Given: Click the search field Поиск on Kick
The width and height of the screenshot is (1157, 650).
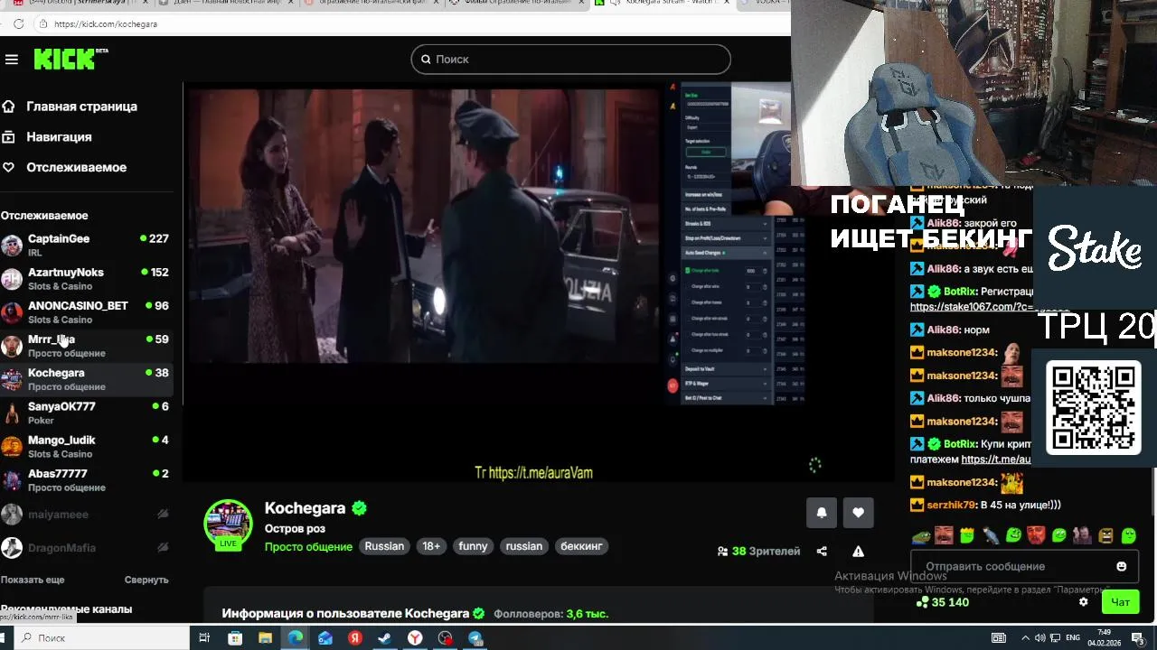Looking at the screenshot, I should click(570, 59).
